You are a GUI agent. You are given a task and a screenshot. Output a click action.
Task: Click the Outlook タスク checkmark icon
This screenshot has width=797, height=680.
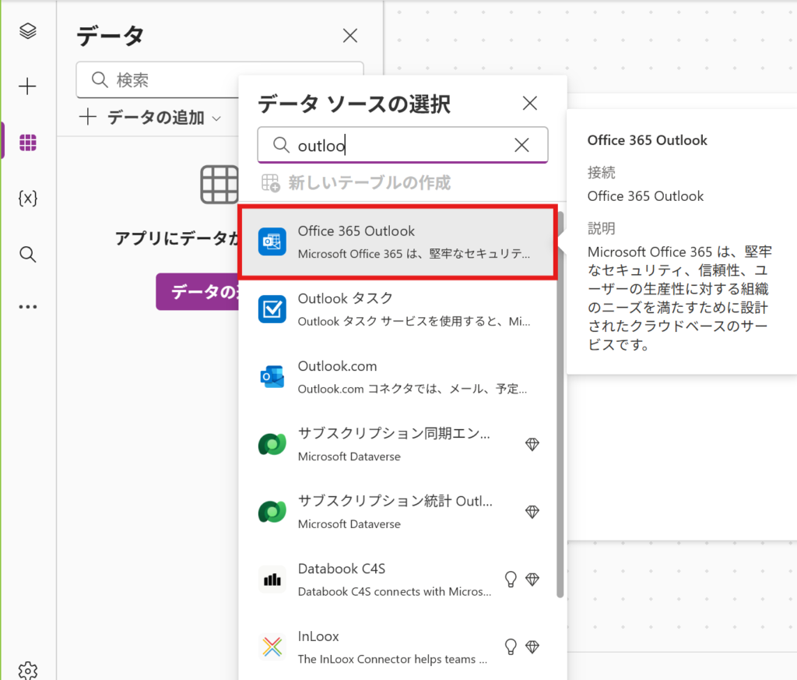(x=272, y=309)
